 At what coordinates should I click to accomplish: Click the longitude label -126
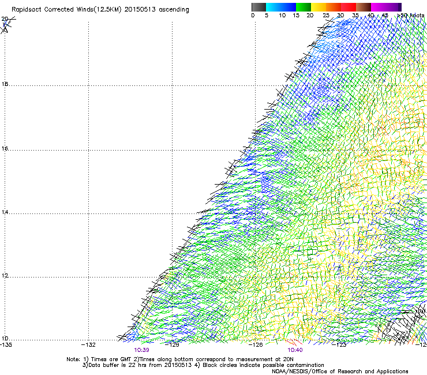point(256,345)
